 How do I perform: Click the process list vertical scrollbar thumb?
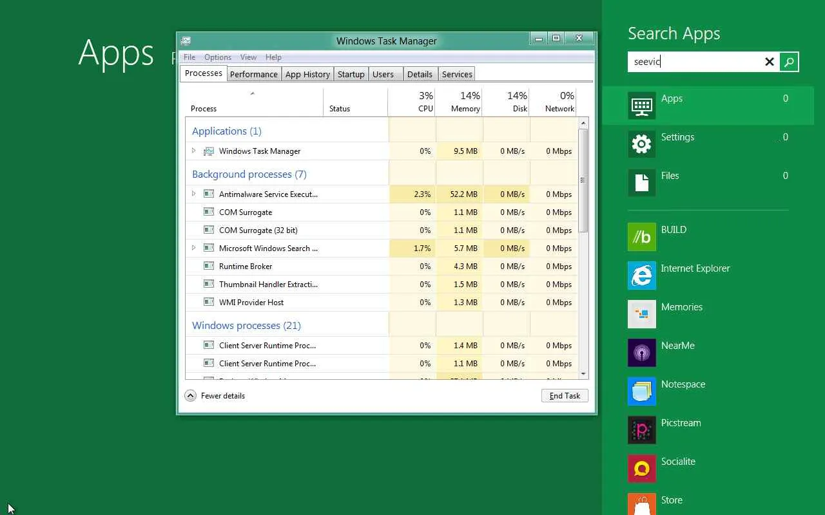coord(583,180)
